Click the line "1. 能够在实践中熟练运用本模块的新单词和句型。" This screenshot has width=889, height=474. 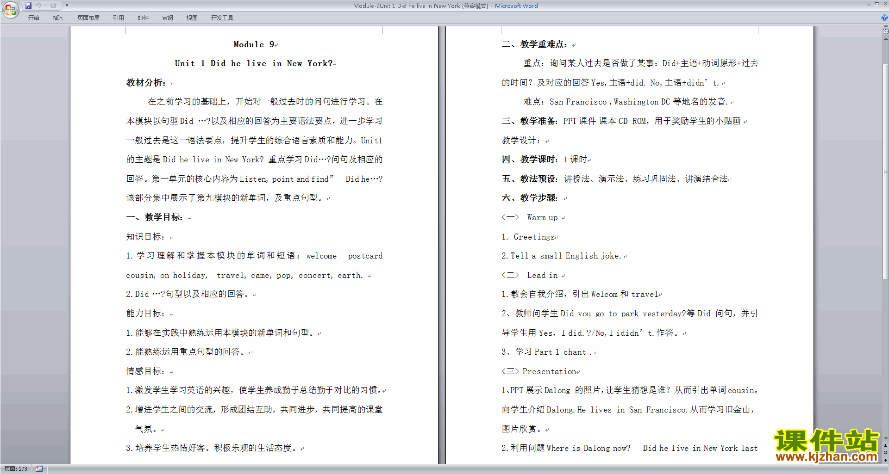[221, 333]
